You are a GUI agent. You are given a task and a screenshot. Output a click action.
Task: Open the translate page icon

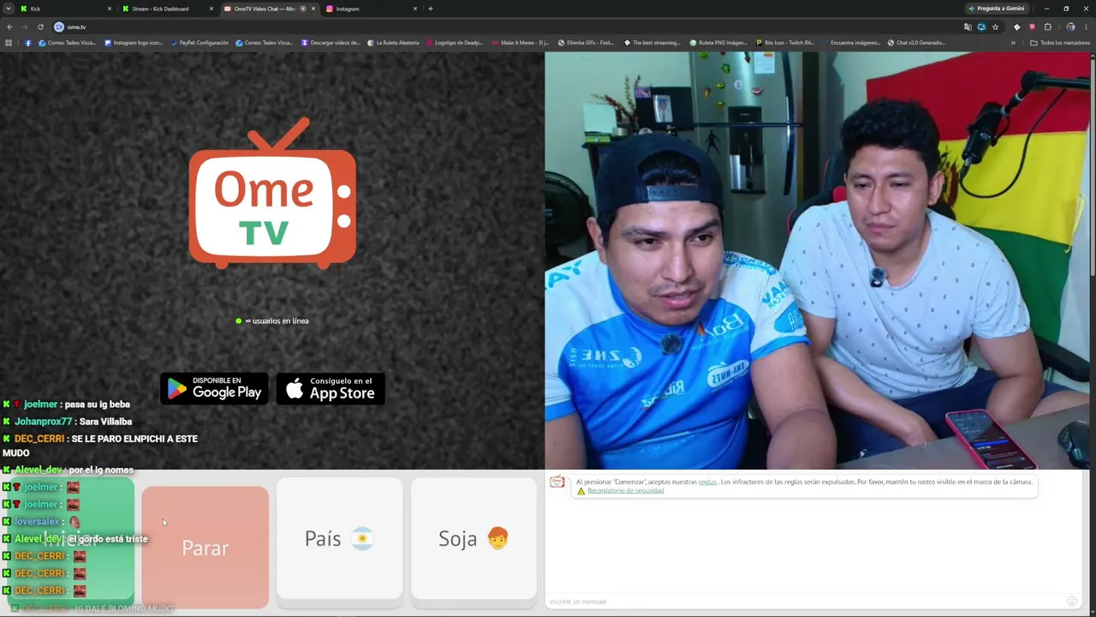pyautogui.click(x=967, y=27)
